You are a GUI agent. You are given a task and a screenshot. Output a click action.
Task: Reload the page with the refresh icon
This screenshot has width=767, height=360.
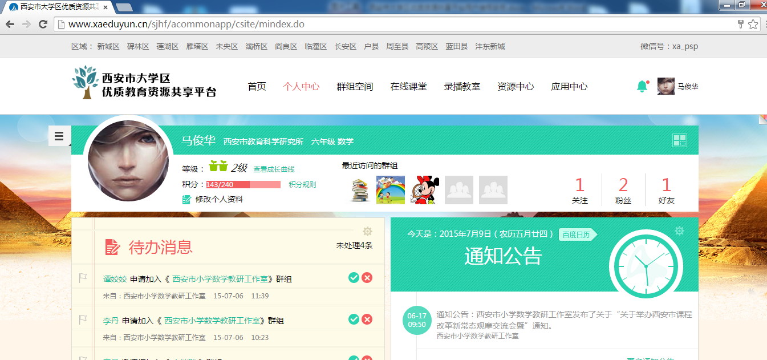(x=43, y=24)
